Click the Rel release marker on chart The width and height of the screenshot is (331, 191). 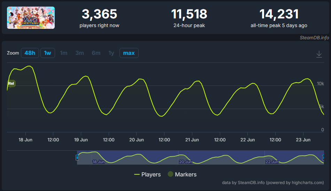11,83
